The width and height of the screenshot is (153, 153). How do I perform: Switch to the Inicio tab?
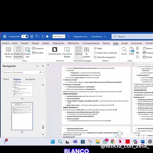click(15, 43)
